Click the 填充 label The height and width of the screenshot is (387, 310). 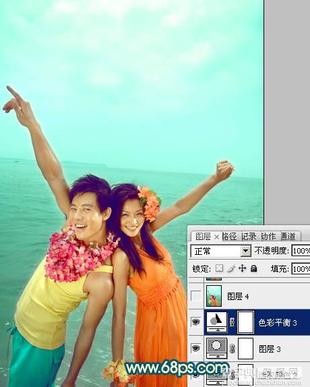click(x=280, y=268)
